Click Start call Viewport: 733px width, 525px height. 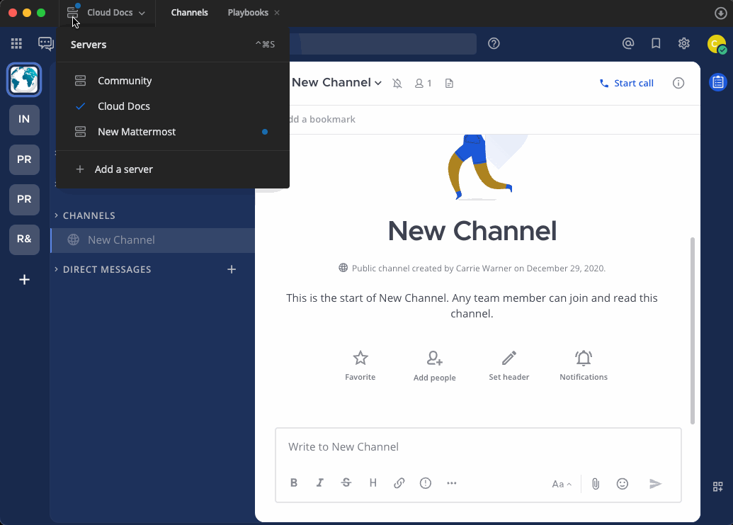pos(626,83)
